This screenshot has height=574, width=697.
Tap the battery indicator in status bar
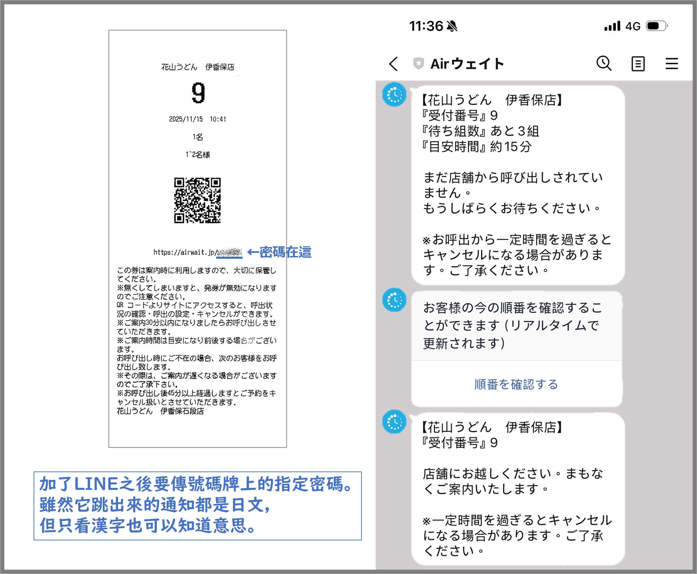pyautogui.click(x=656, y=26)
